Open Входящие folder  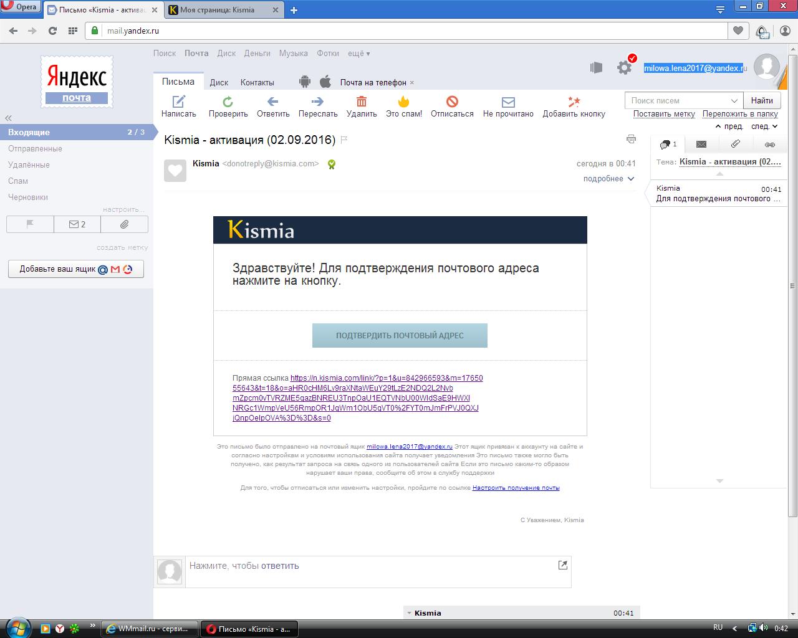coord(77,132)
